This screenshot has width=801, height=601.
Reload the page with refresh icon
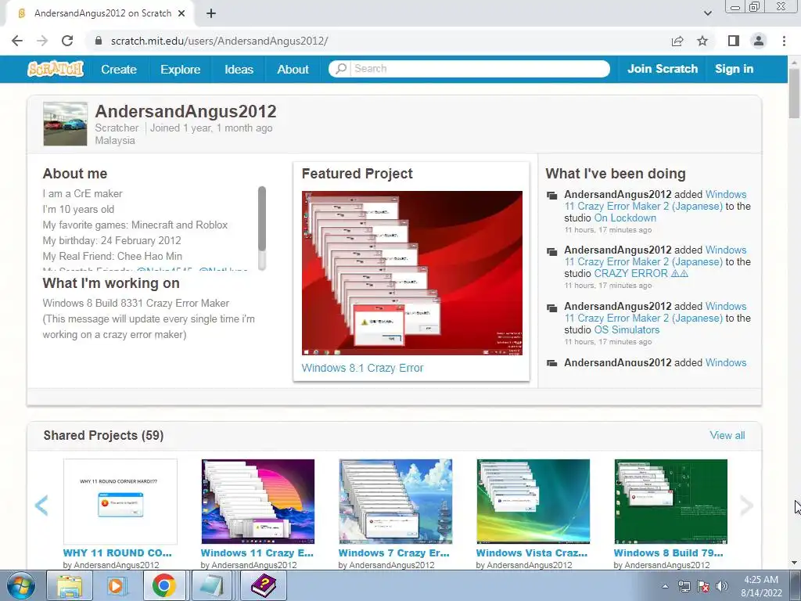67,41
